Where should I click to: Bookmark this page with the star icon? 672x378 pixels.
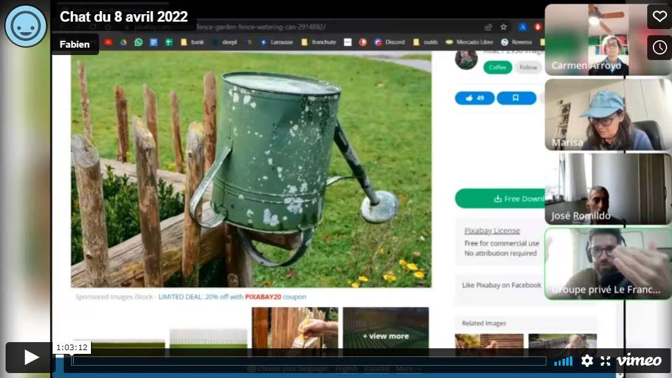pos(504,27)
